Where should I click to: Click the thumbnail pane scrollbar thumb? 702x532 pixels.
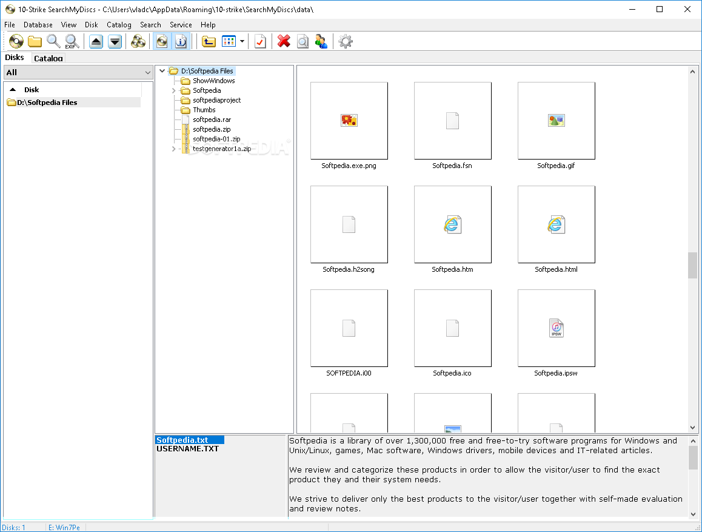coord(692,265)
